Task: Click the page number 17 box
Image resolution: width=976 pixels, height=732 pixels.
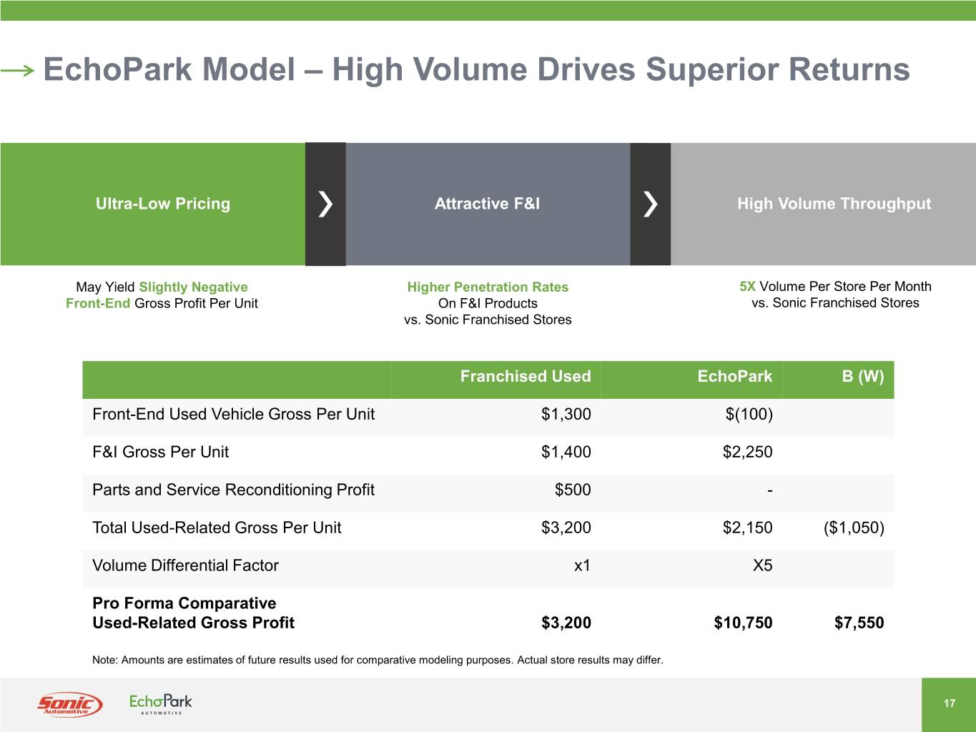Action: click(x=949, y=704)
